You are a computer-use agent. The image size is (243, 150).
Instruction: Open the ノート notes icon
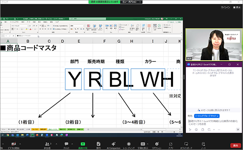(203, 144)
